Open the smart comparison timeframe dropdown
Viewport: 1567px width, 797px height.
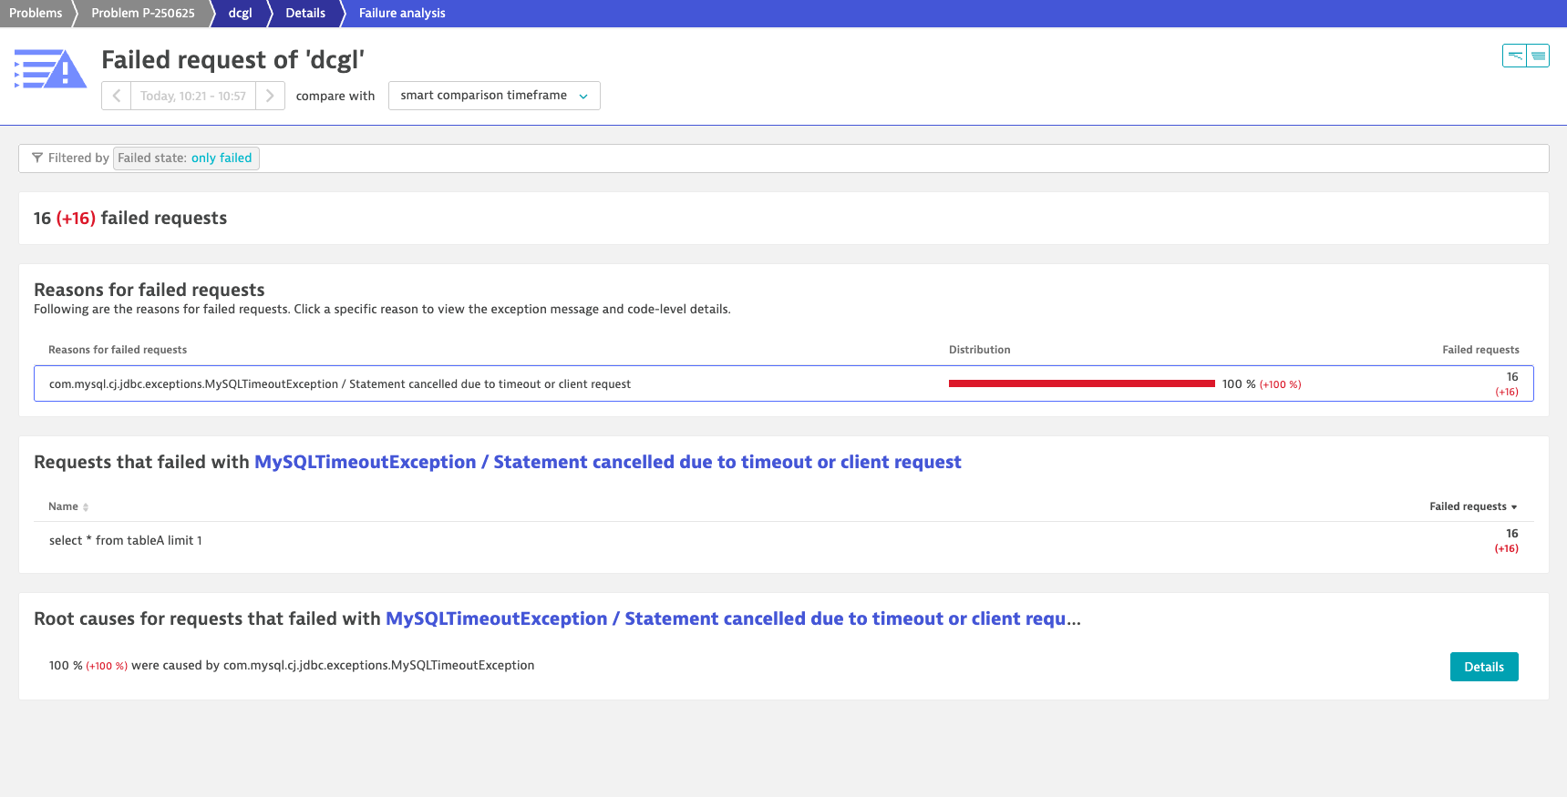(x=493, y=96)
